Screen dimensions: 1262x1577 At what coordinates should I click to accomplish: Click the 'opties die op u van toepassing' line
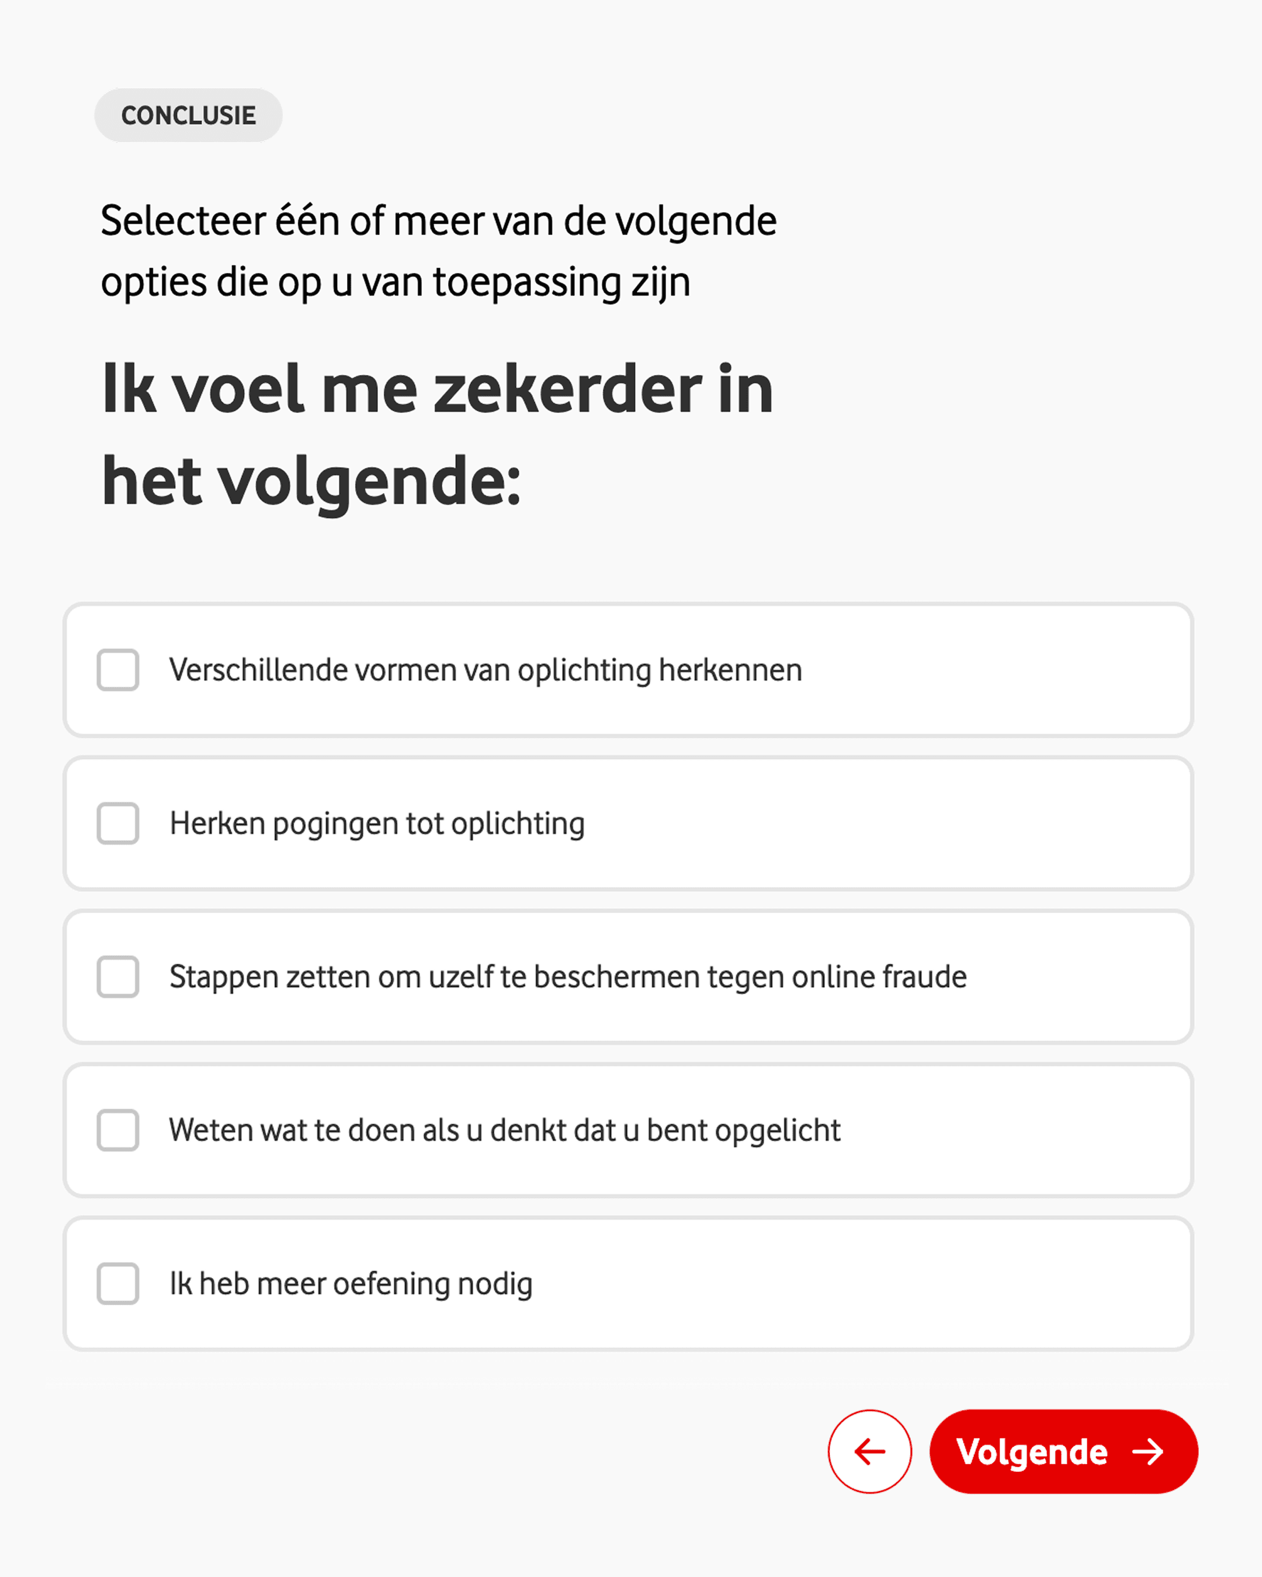395,282
